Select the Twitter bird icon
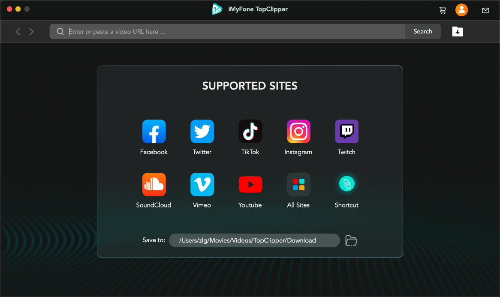Image resolution: width=500 pixels, height=297 pixels. click(x=202, y=132)
